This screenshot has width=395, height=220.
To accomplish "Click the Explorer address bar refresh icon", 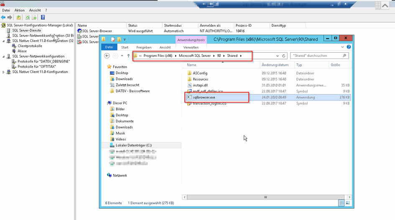I will tap(284, 56).
